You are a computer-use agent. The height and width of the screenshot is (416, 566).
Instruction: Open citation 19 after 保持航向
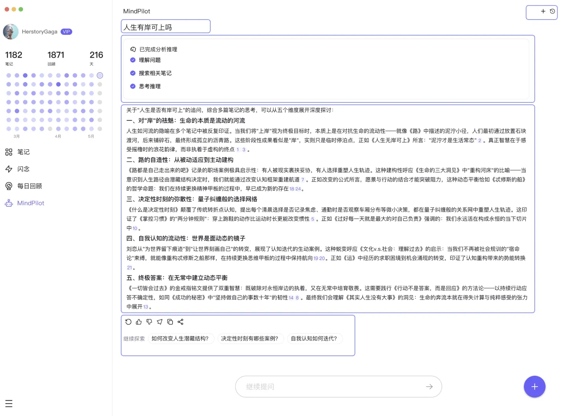point(316,258)
